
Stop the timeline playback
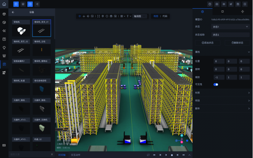[x=172, y=155]
